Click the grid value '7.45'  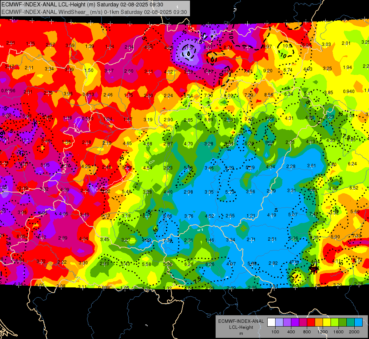tap(249, 119)
